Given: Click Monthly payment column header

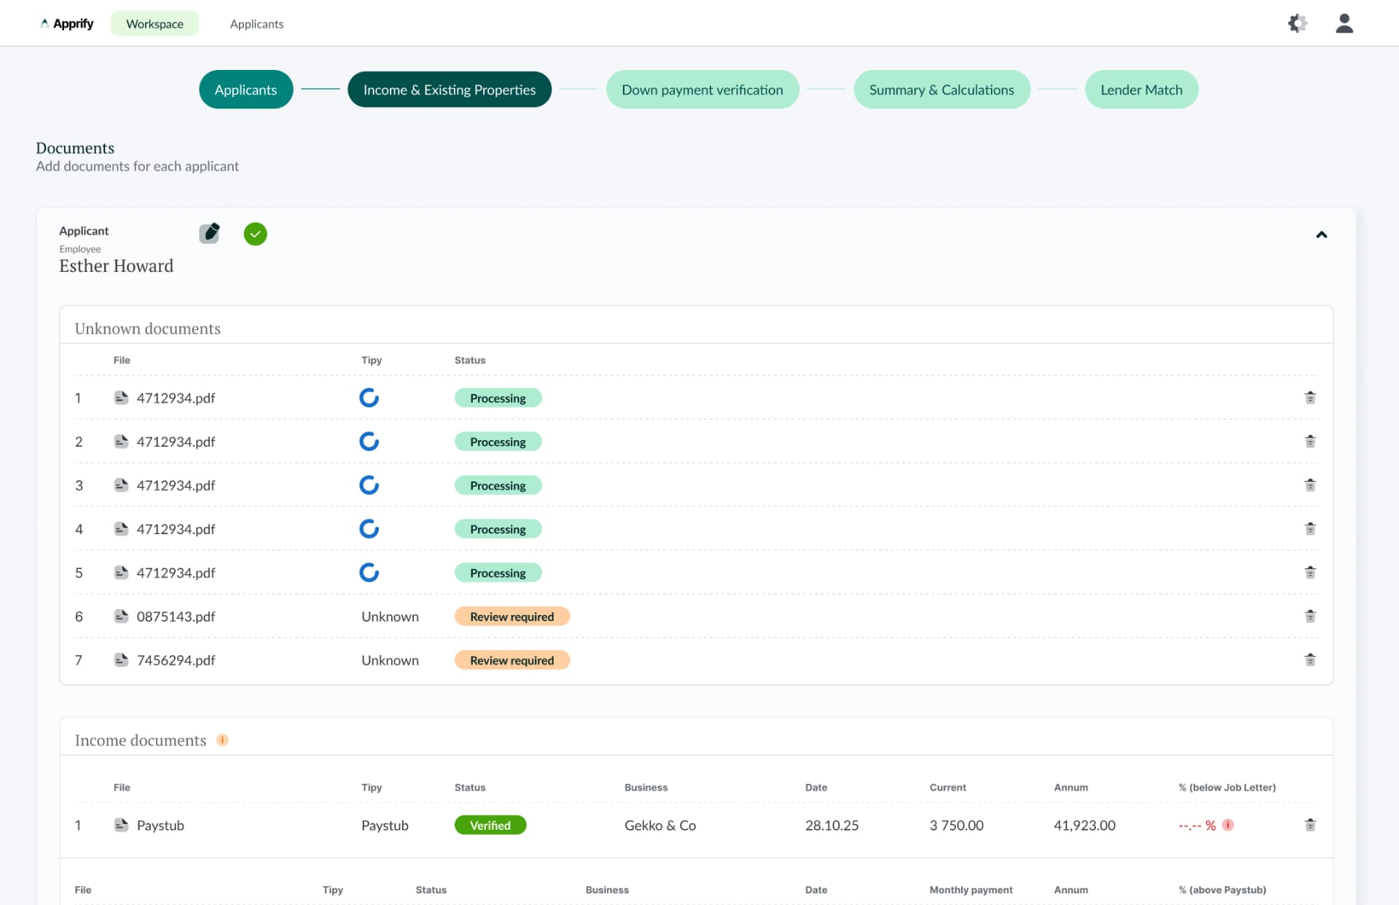Looking at the screenshot, I should pyautogui.click(x=971, y=890).
